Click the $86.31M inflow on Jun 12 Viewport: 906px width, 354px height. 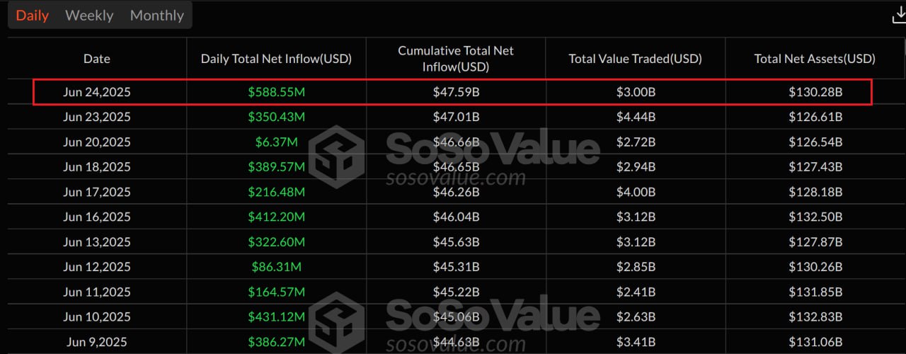(277, 267)
